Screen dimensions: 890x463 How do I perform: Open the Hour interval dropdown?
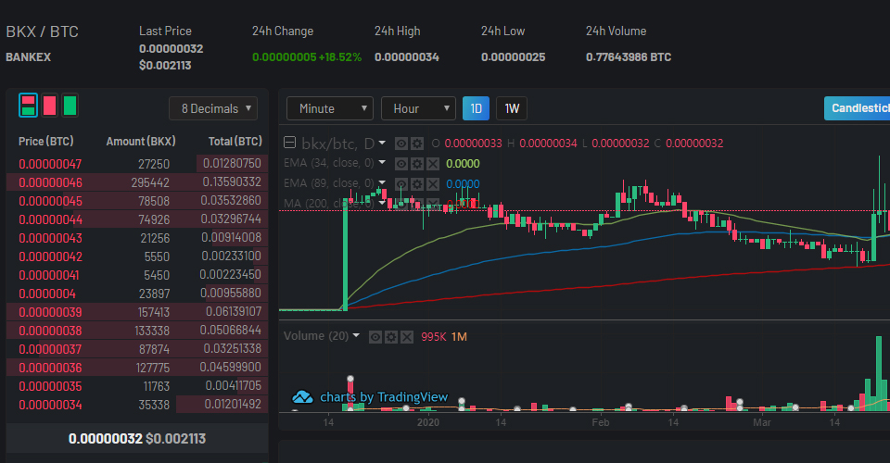point(418,108)
